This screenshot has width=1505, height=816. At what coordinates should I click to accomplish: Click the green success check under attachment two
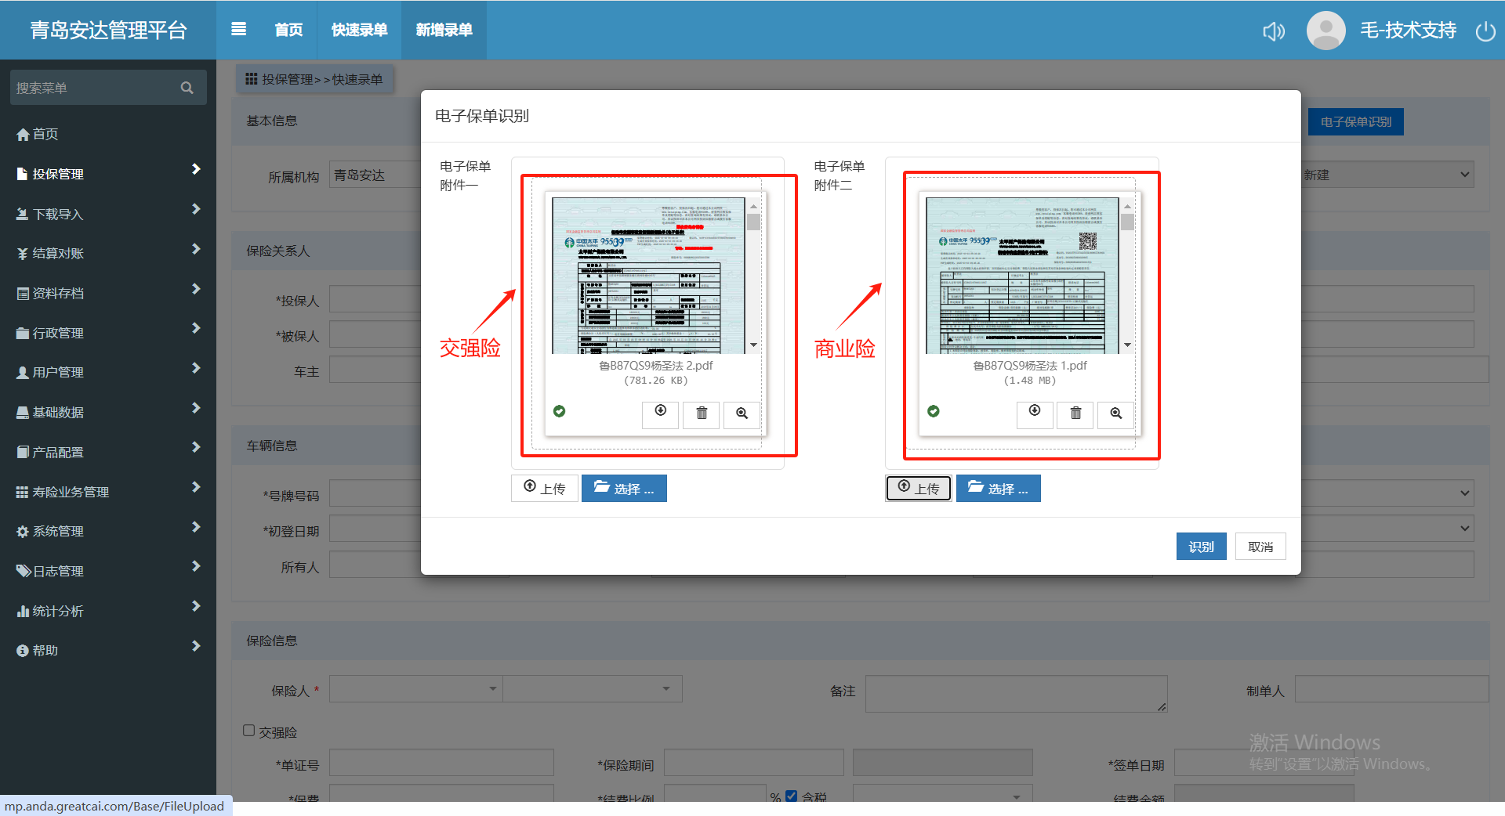[x=934, y=411]
